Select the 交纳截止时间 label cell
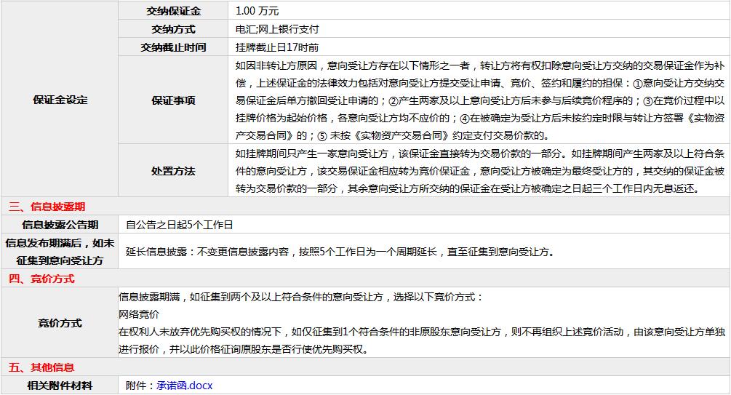This screenshot has height=395, width=731. (173, 47)
